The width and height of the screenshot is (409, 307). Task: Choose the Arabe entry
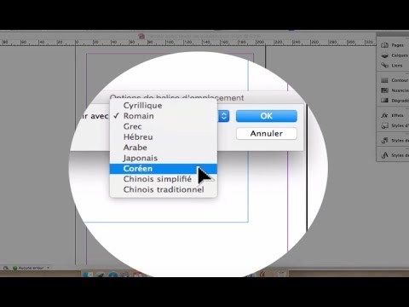(x=164, y=148)
